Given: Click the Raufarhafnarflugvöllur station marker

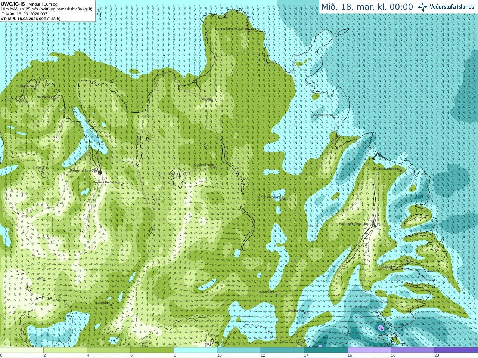Looking at the screenshot, I should (x=249, y=31).
